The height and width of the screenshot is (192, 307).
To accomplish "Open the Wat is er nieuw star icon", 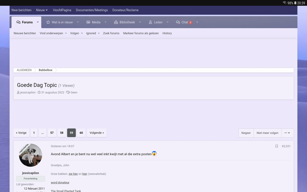I will pos(48,22).
